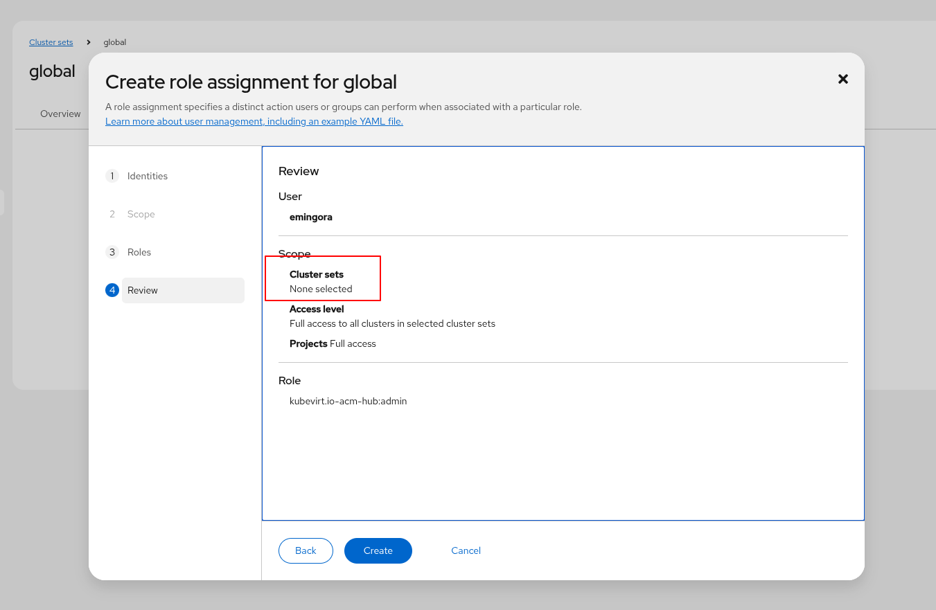Click the kubevirt.io-acm-hub:admin role text
Screen dimensions: 936x610
tap(348, 401)
